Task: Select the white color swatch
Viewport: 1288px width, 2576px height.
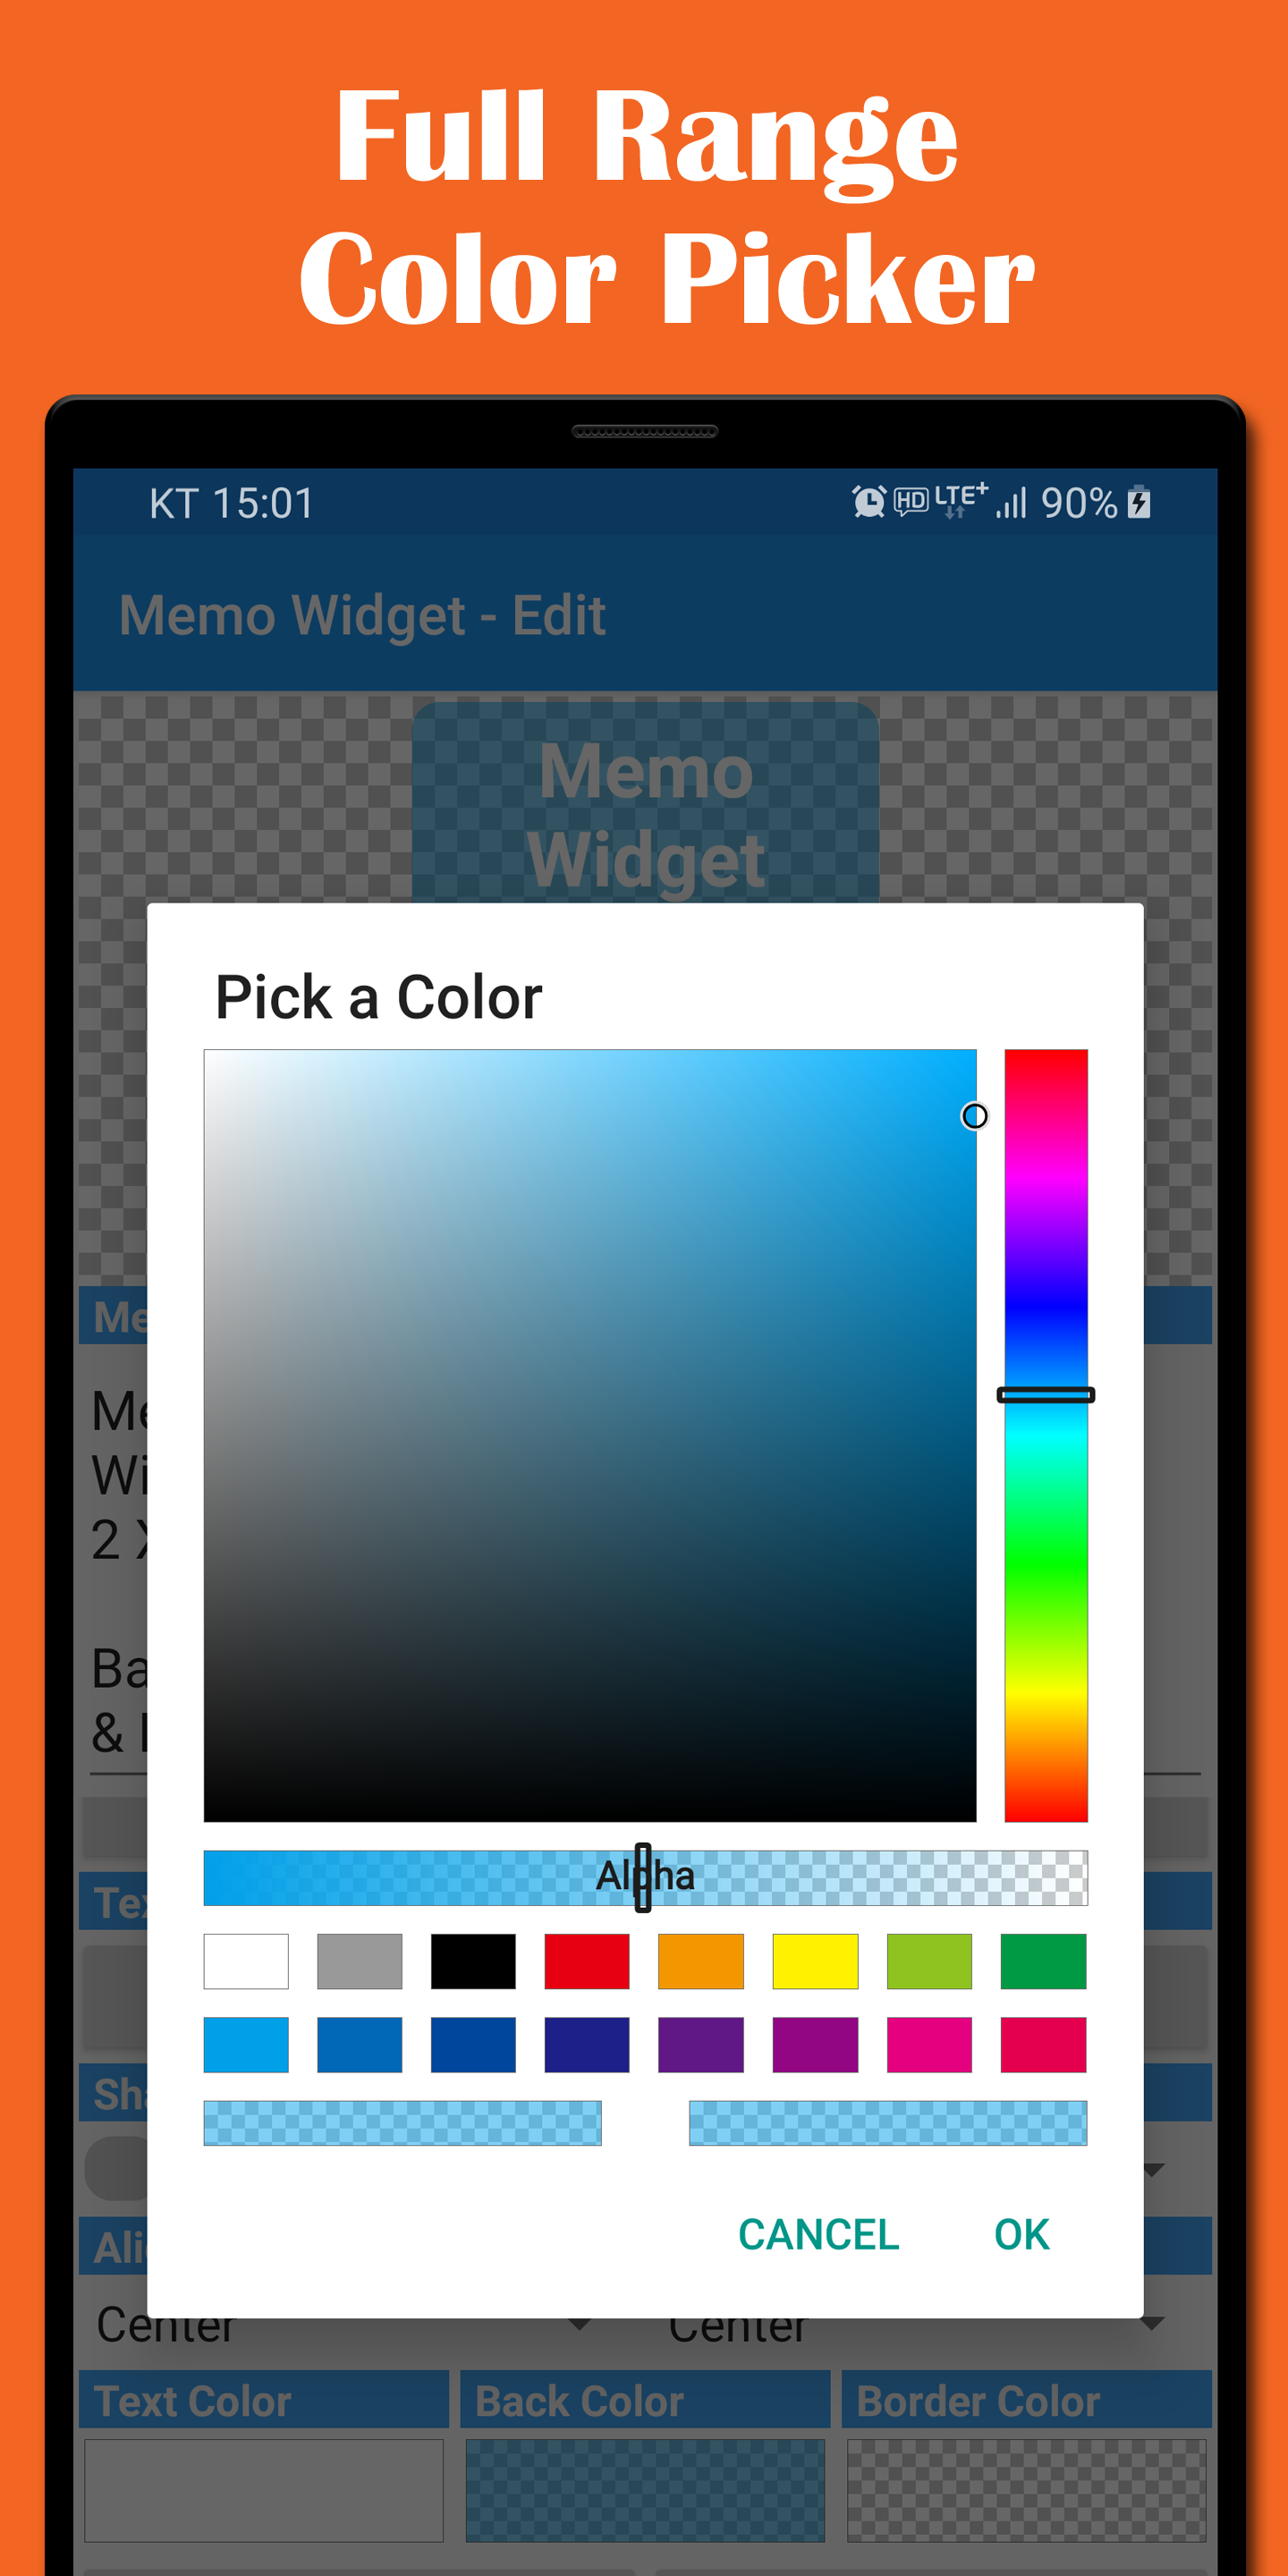Action: click(x=246, y=1961)
